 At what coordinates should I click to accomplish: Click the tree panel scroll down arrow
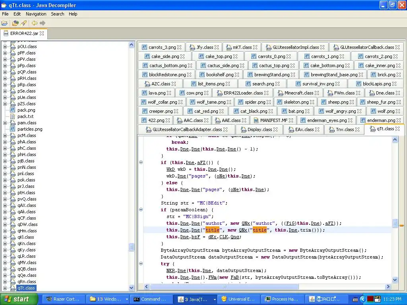coord(131,288)
